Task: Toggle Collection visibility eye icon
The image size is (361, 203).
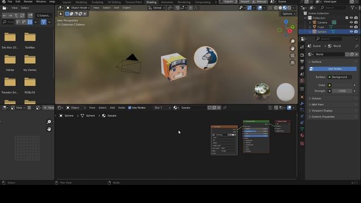Action: tap(351, 18)
